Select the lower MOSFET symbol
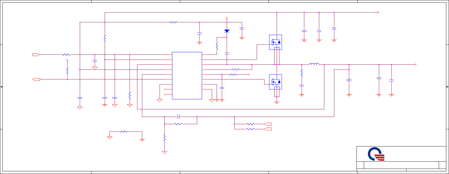 (275, 82)
